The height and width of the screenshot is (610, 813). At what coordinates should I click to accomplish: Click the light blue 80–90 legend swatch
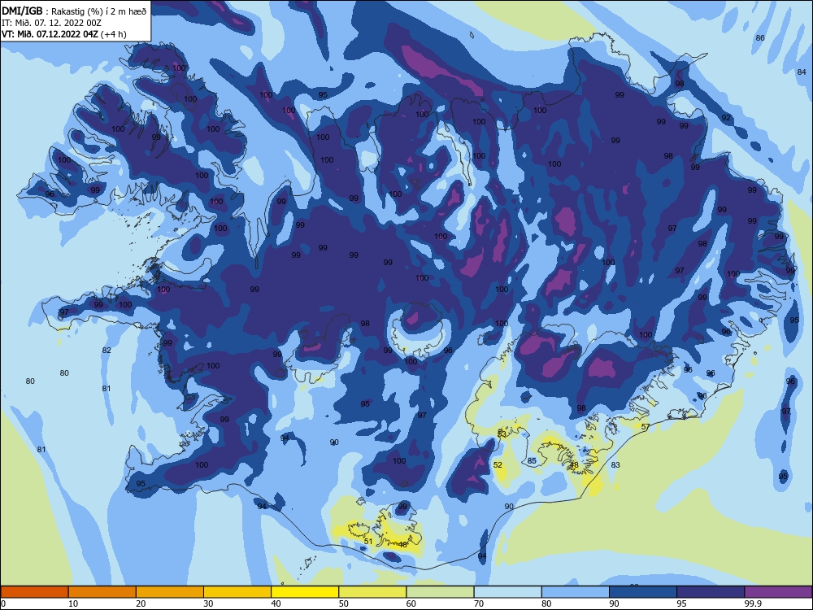[576, 592]
